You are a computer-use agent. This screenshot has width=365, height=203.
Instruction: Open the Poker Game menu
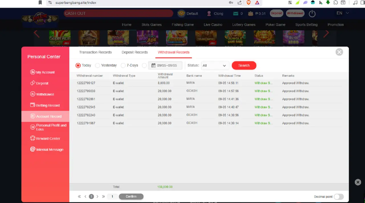[275, 24]
